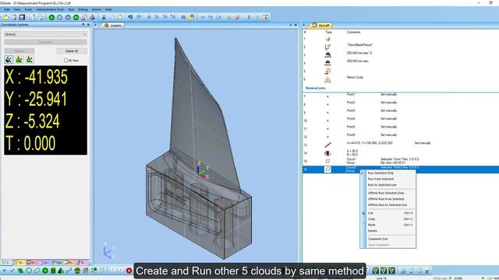Click the 3D blade model in Graphic view

click(199, 149)
